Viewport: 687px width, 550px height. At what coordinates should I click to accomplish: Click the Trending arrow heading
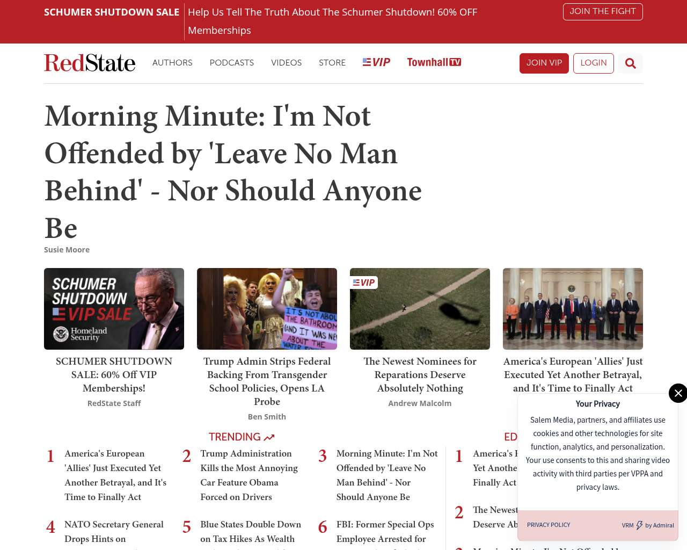click(x=242, y=437)
